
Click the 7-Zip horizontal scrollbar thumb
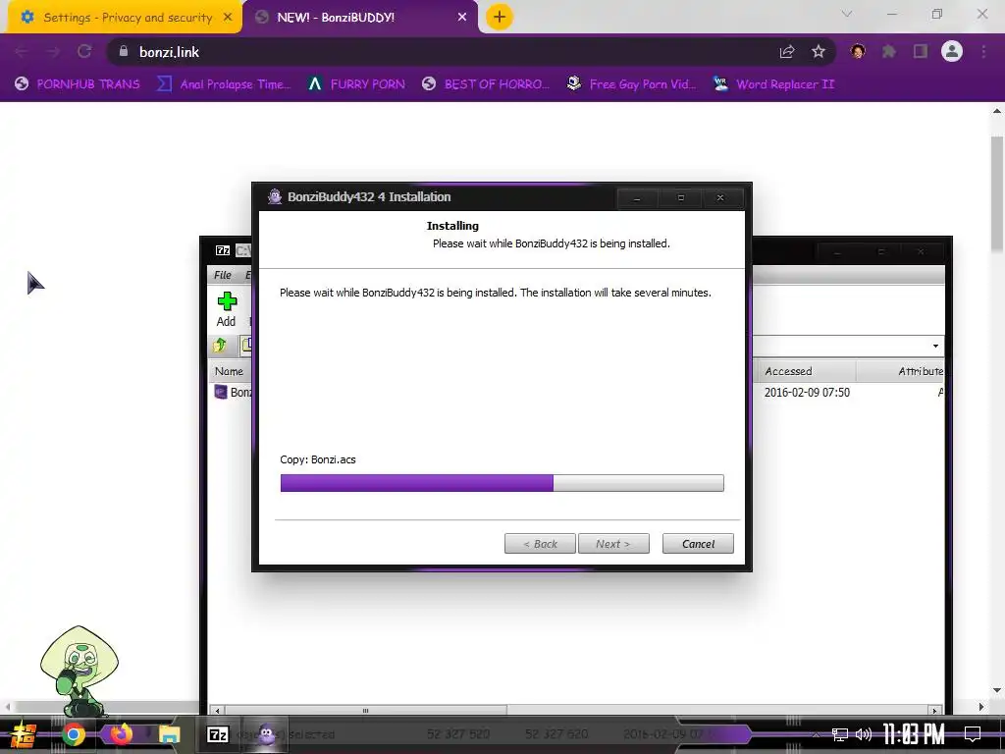click(365, 711)
